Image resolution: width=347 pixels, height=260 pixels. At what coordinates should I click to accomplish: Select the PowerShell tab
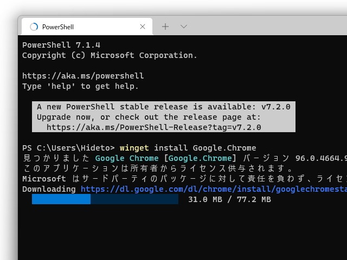87,27
